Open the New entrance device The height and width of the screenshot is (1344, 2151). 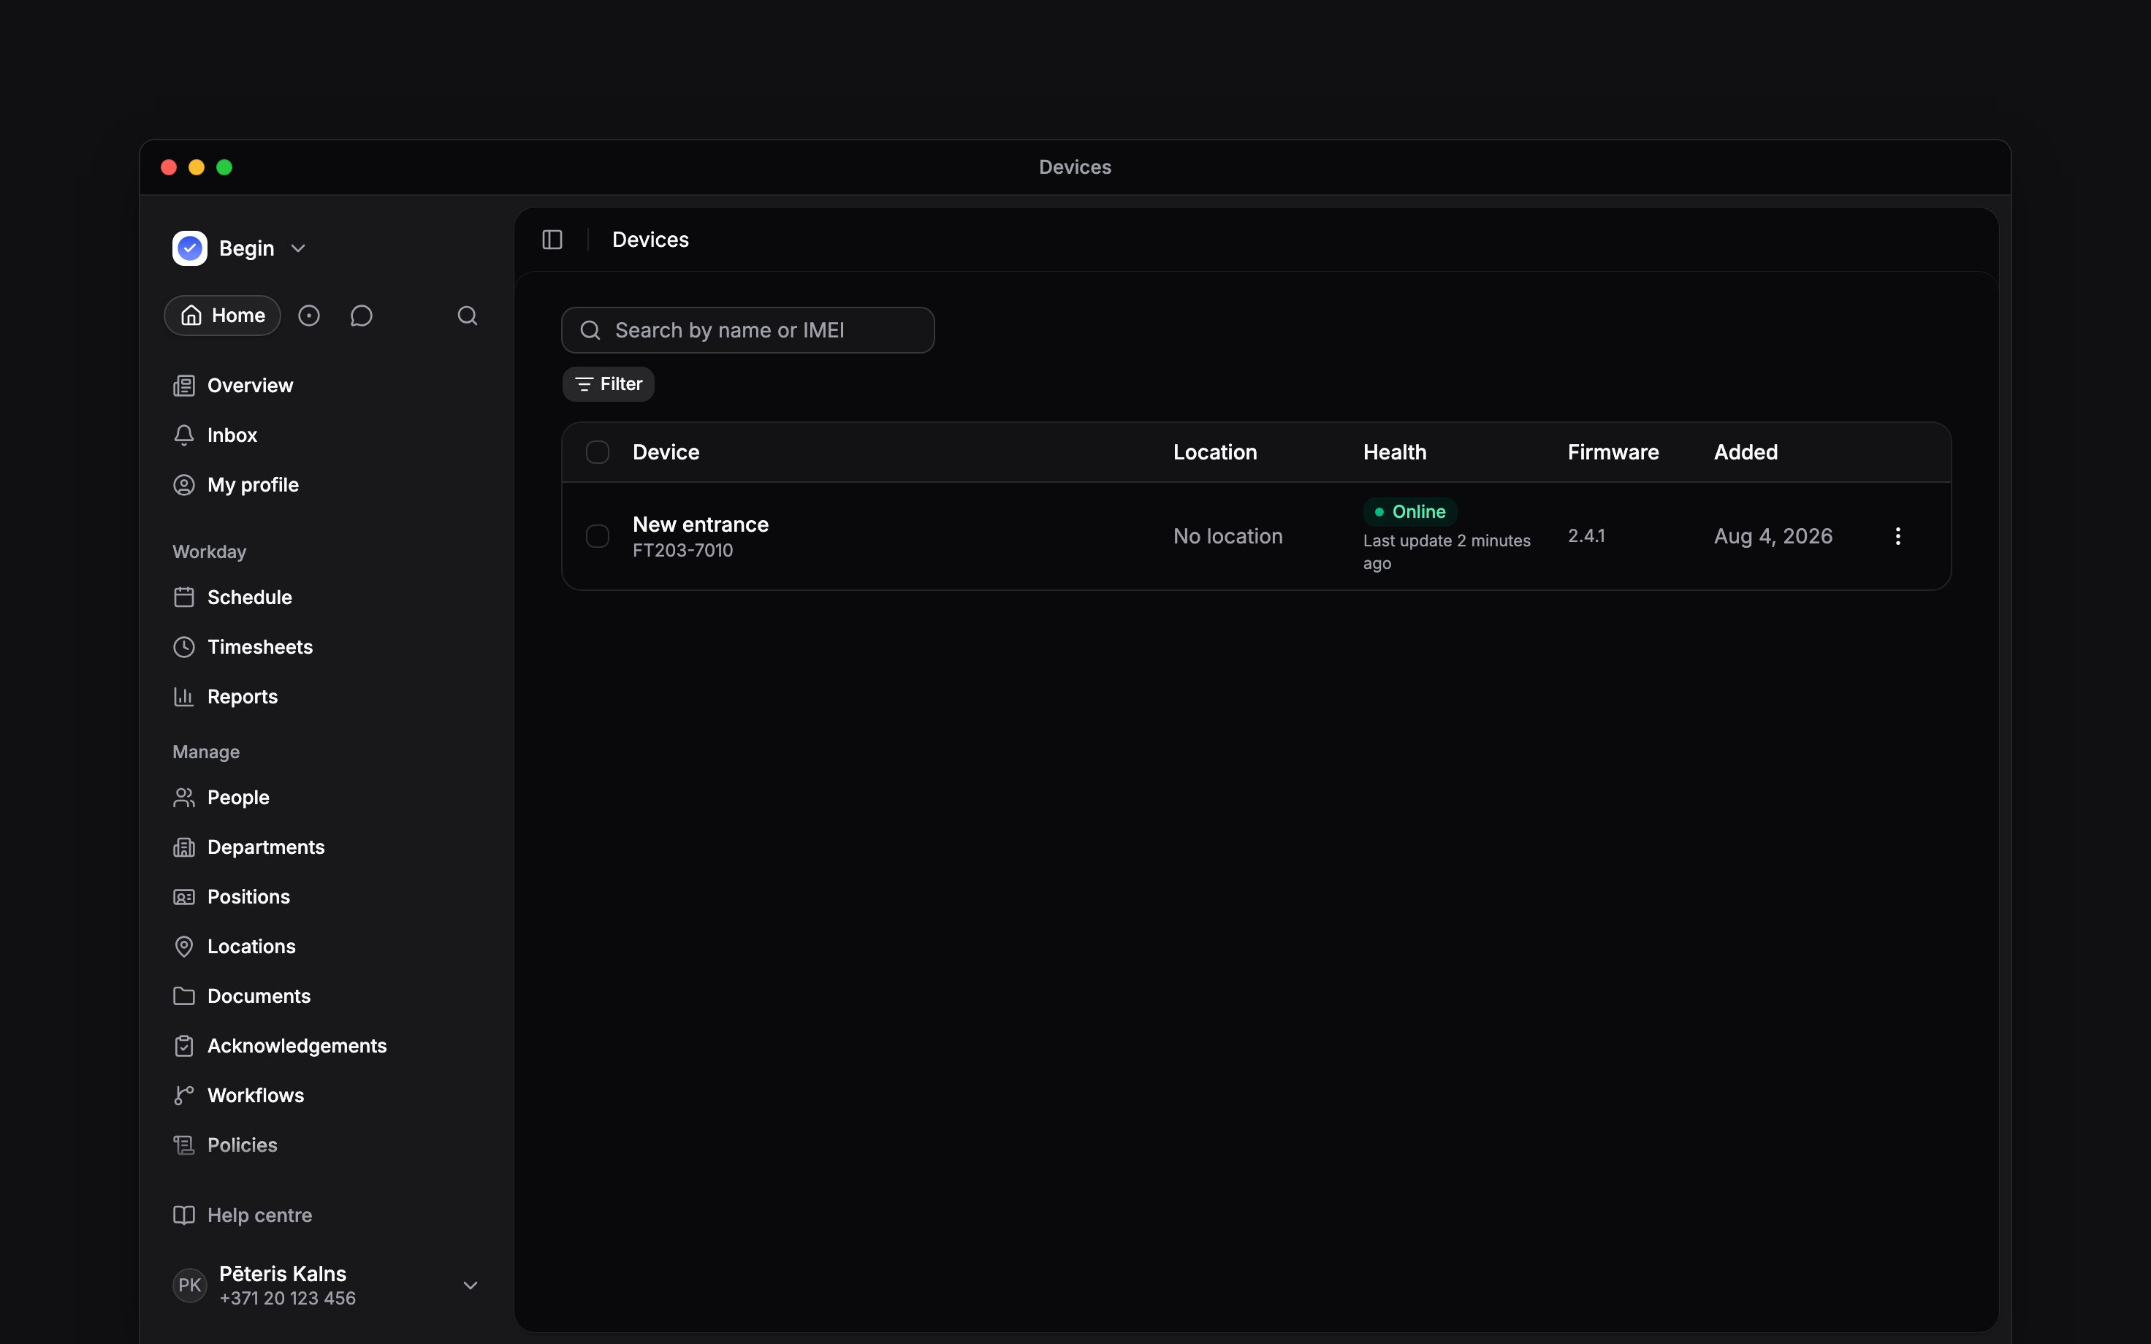point(701,524)
